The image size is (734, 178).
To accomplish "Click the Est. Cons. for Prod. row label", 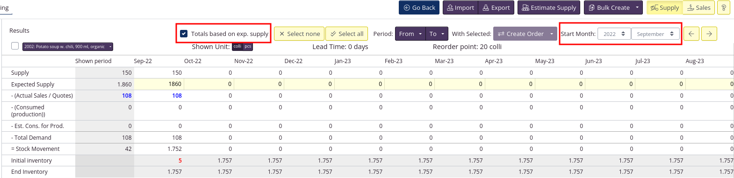I will click(x=37, y=126).
